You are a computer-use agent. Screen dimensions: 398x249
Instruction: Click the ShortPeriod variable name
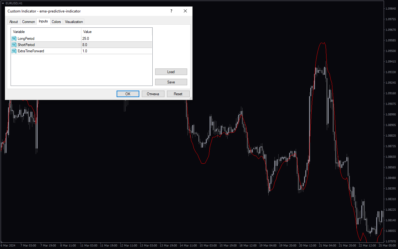pos(26,45)
